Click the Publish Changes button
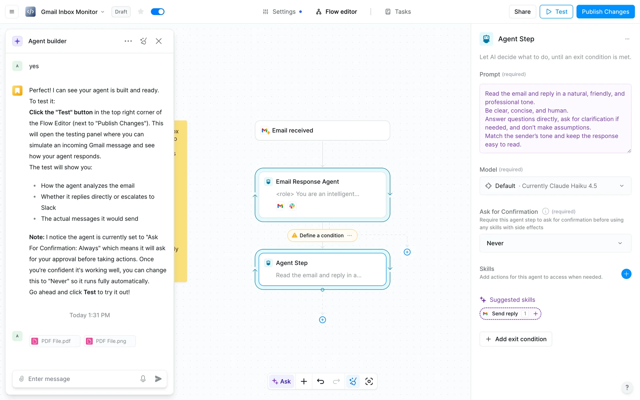Image resolution: width=640 pixels, height=400 pixels. click(605, 12)
